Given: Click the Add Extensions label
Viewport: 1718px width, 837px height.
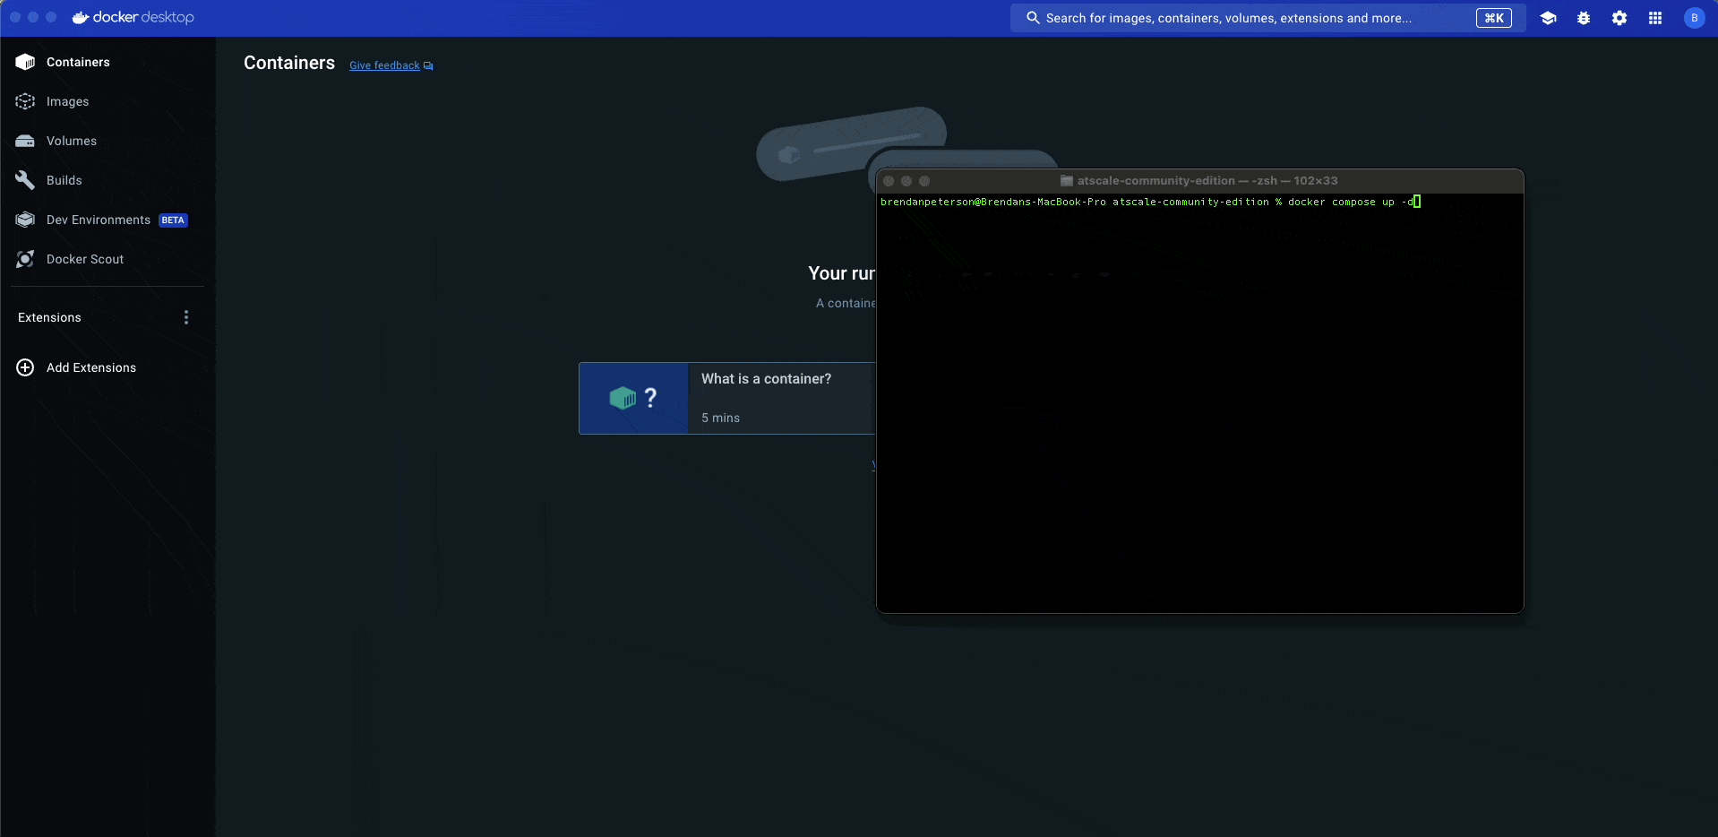Looking at the screenshot, I should pyautogui.click(x=91, y=367).
